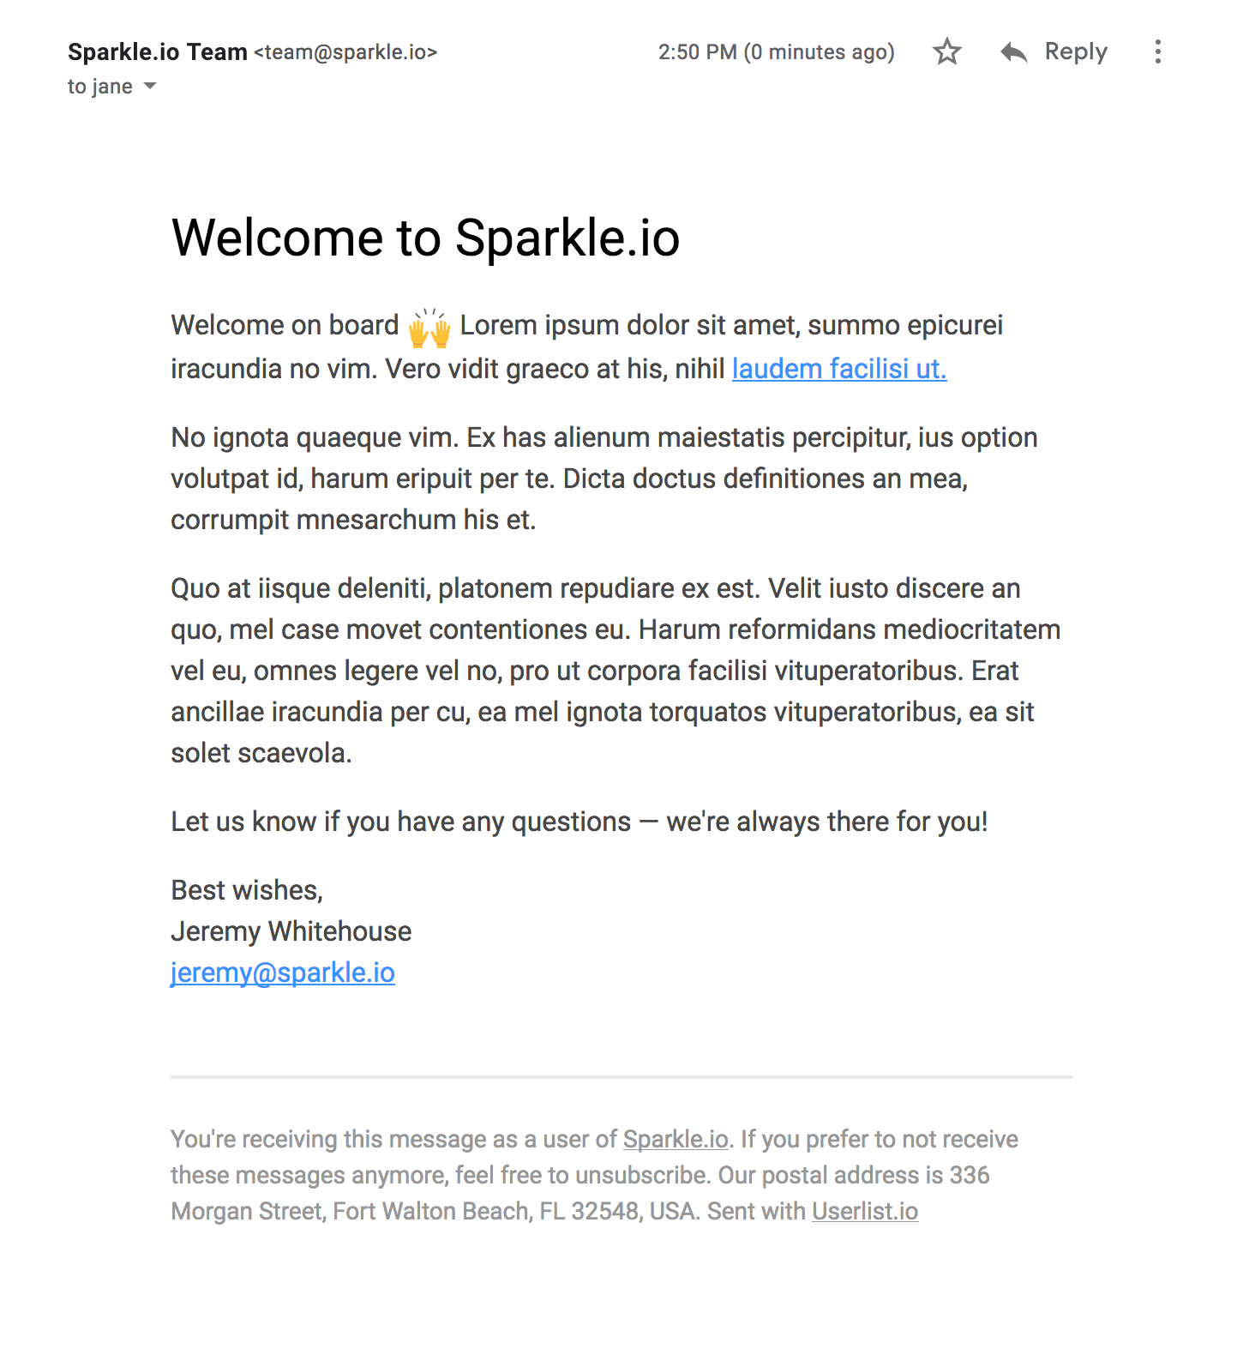Click the "Let us know" sentence
Image resolution: width=1243 pixels, height=1367 pixels.
tap(579, 822)
